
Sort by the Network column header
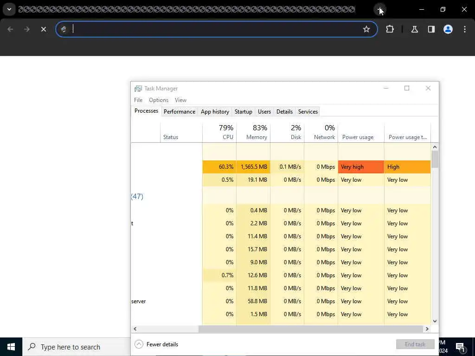tap(321, 132)
